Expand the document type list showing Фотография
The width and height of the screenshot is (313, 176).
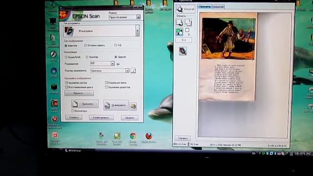click(137, 31)
